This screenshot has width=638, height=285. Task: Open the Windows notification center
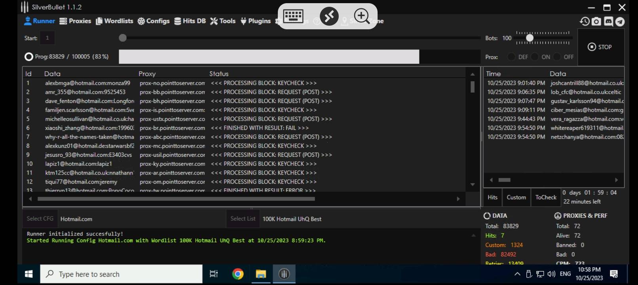click(x=614, y=274)
